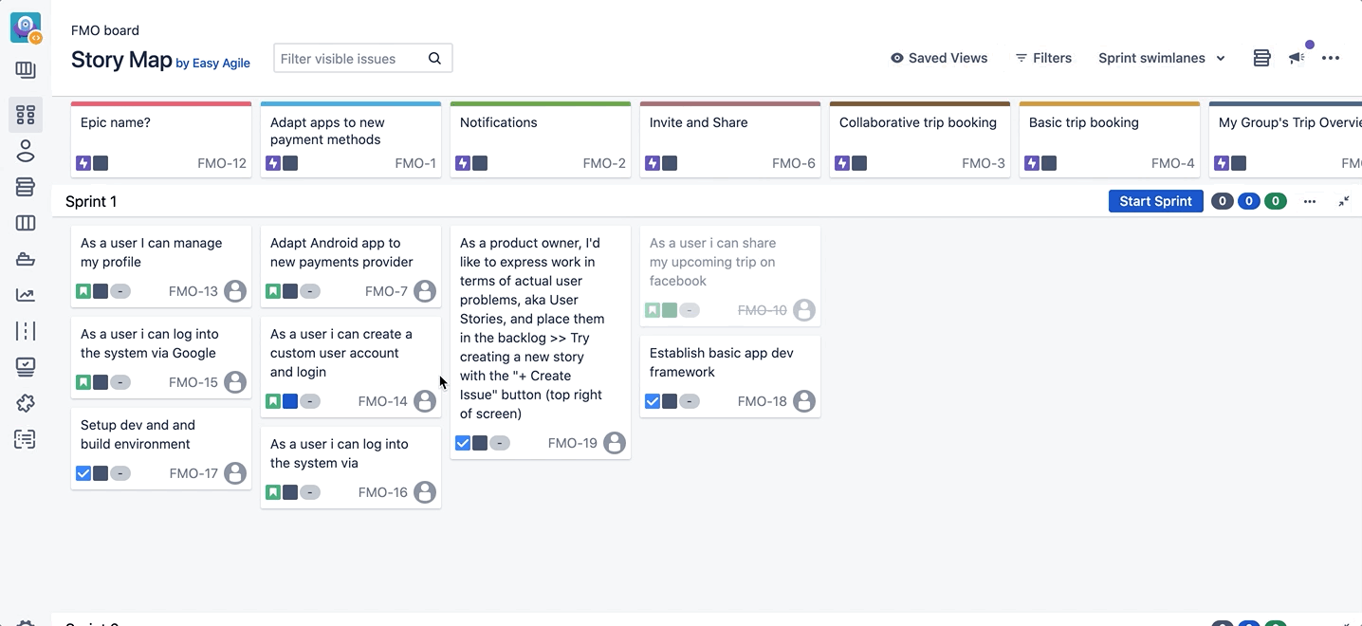Open the FMO-10 struck-through issue key
Screen dimensions: 1362x626
763,310
